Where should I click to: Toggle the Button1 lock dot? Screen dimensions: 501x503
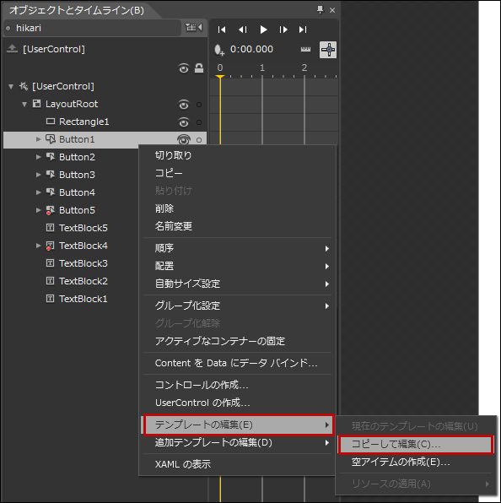coord(199,140)
